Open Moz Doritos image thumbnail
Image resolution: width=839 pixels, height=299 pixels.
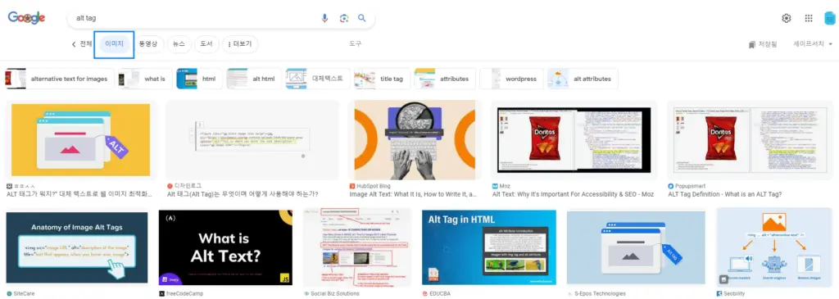click(574, 140)
